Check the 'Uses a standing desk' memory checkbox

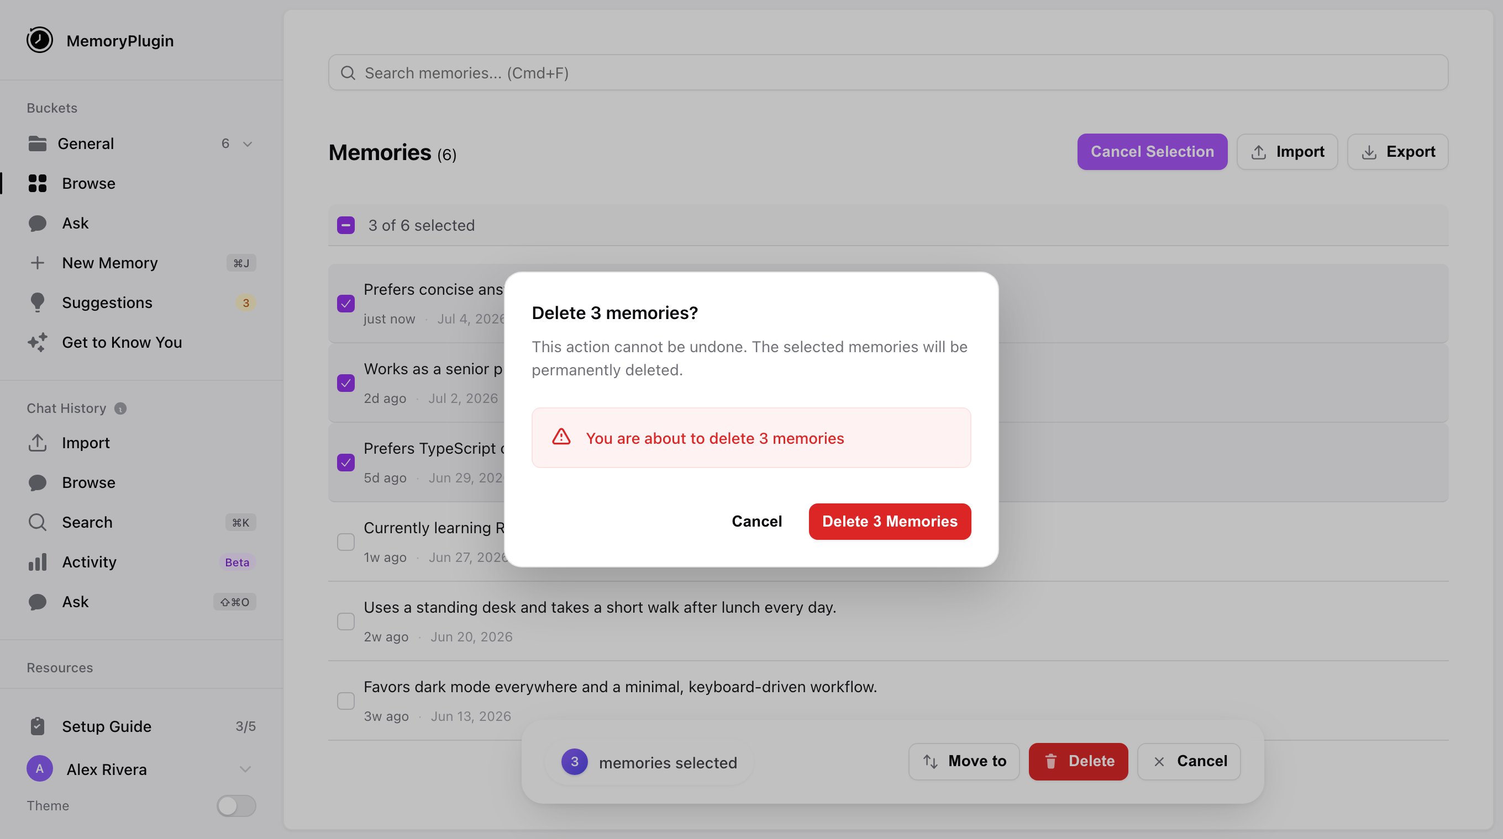346,621
